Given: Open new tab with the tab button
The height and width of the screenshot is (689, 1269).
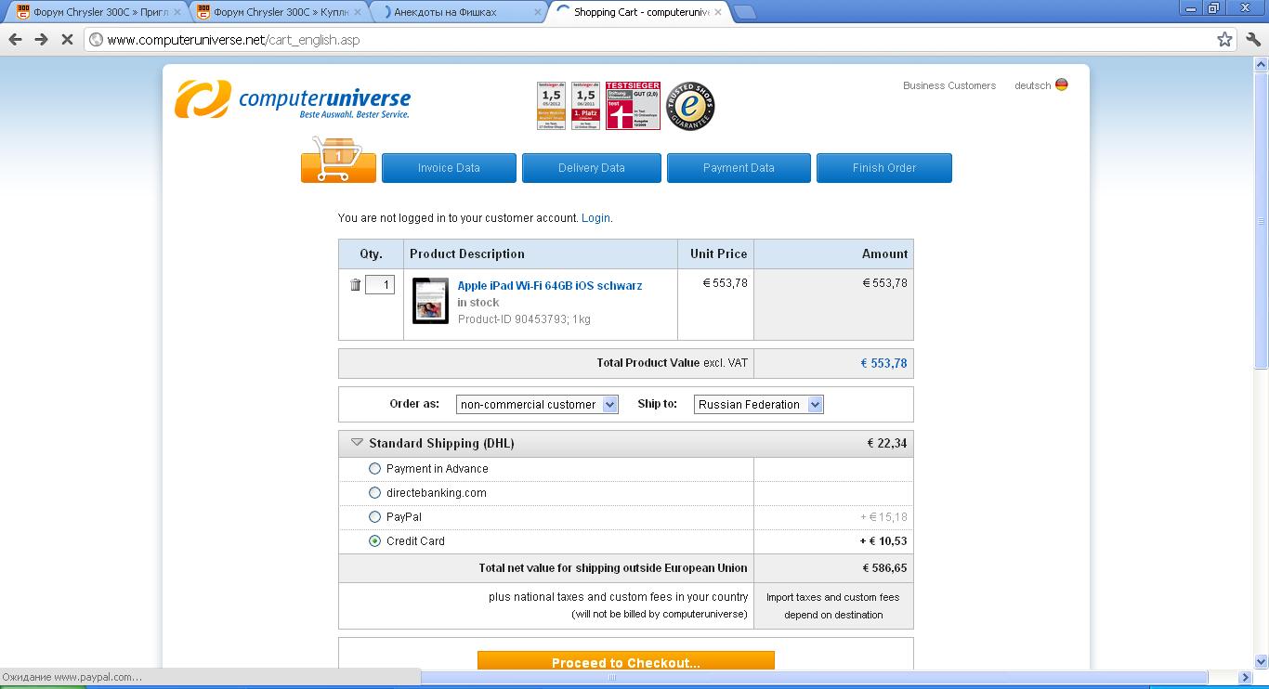Looking at the screenshot, I should coord(744,12).
